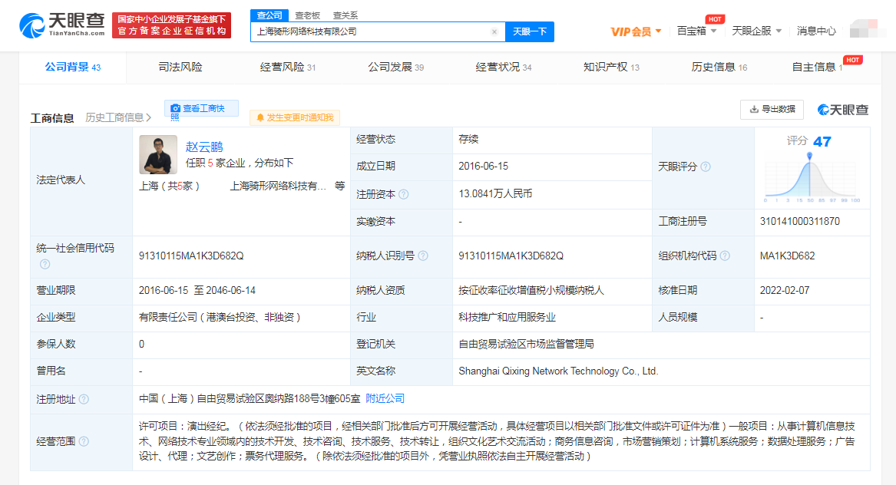Click help icon next to 纳税人识别号
The image size is (896, 485).
coord(423,256)
